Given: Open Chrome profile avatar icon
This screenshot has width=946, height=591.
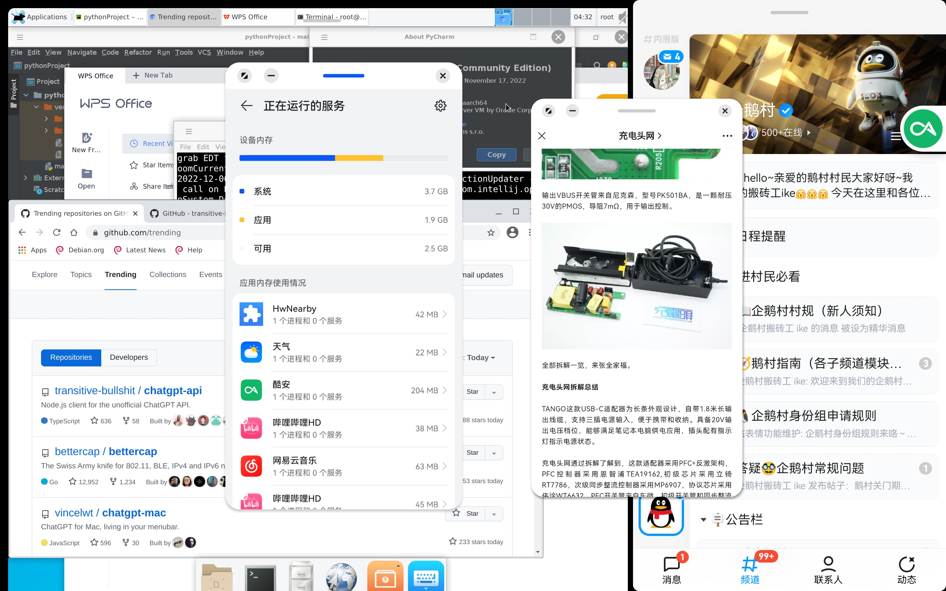Looking at the screenshot, I should (512, 233).
